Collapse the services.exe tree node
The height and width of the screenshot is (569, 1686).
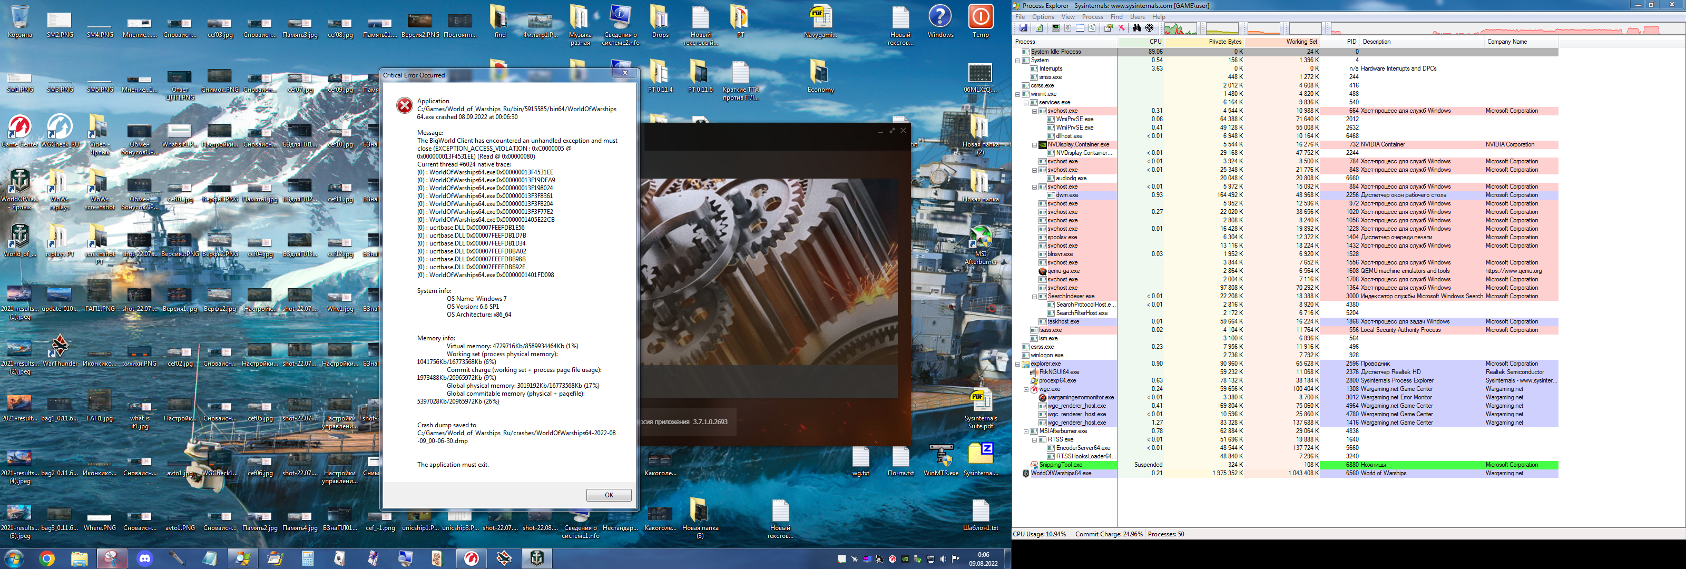(x=1026, y=103)
